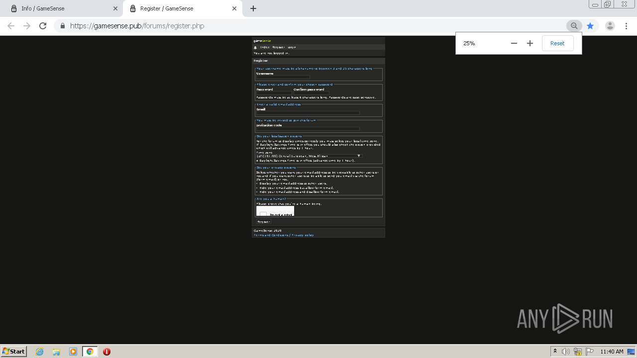The width and height of the screenshot is (637, 358).
Task: Open the Time zone dropdown
Action: click(309, 156)
